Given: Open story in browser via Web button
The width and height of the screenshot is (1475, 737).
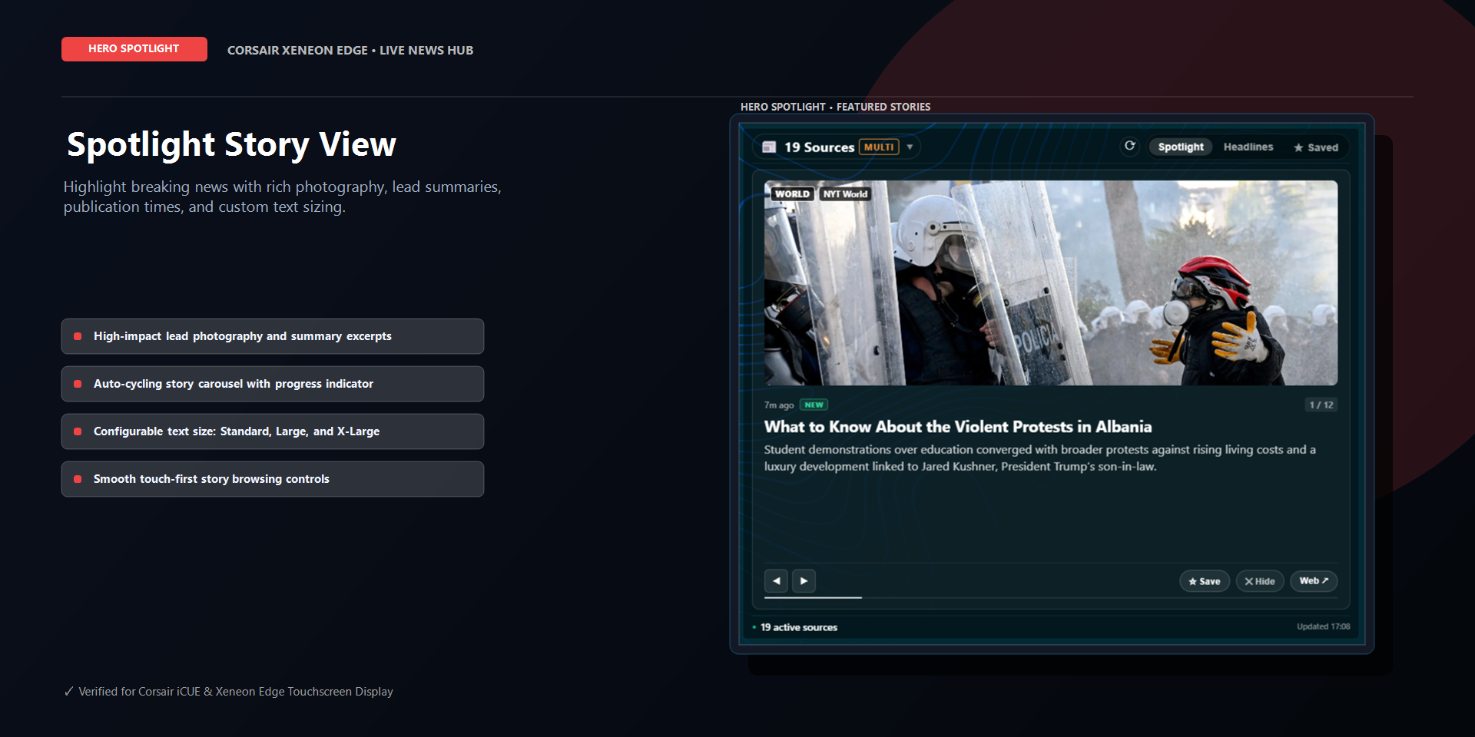Looking at the screenshot, I should pyautogui.click(x=1314, y=581).
